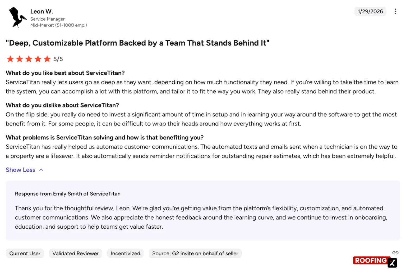Toggle the Current User tag
This screenshot has height=271, width=406.
coord(25,253)
